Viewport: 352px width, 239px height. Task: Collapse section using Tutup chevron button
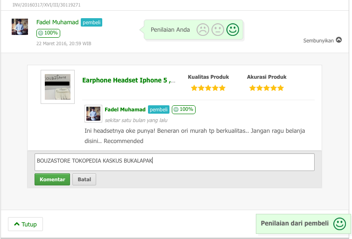click(x=25, y=224)
